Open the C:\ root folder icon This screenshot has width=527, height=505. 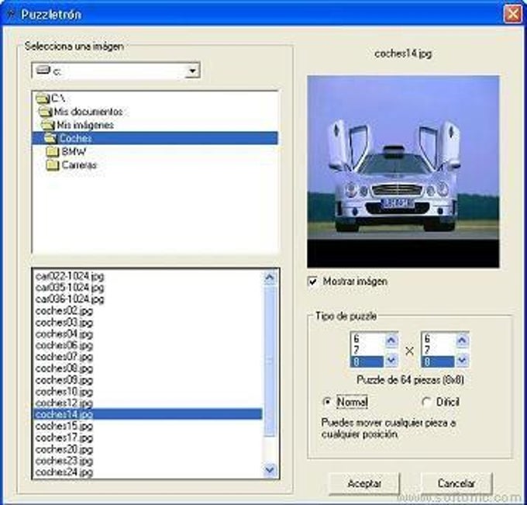pos(43,99)
